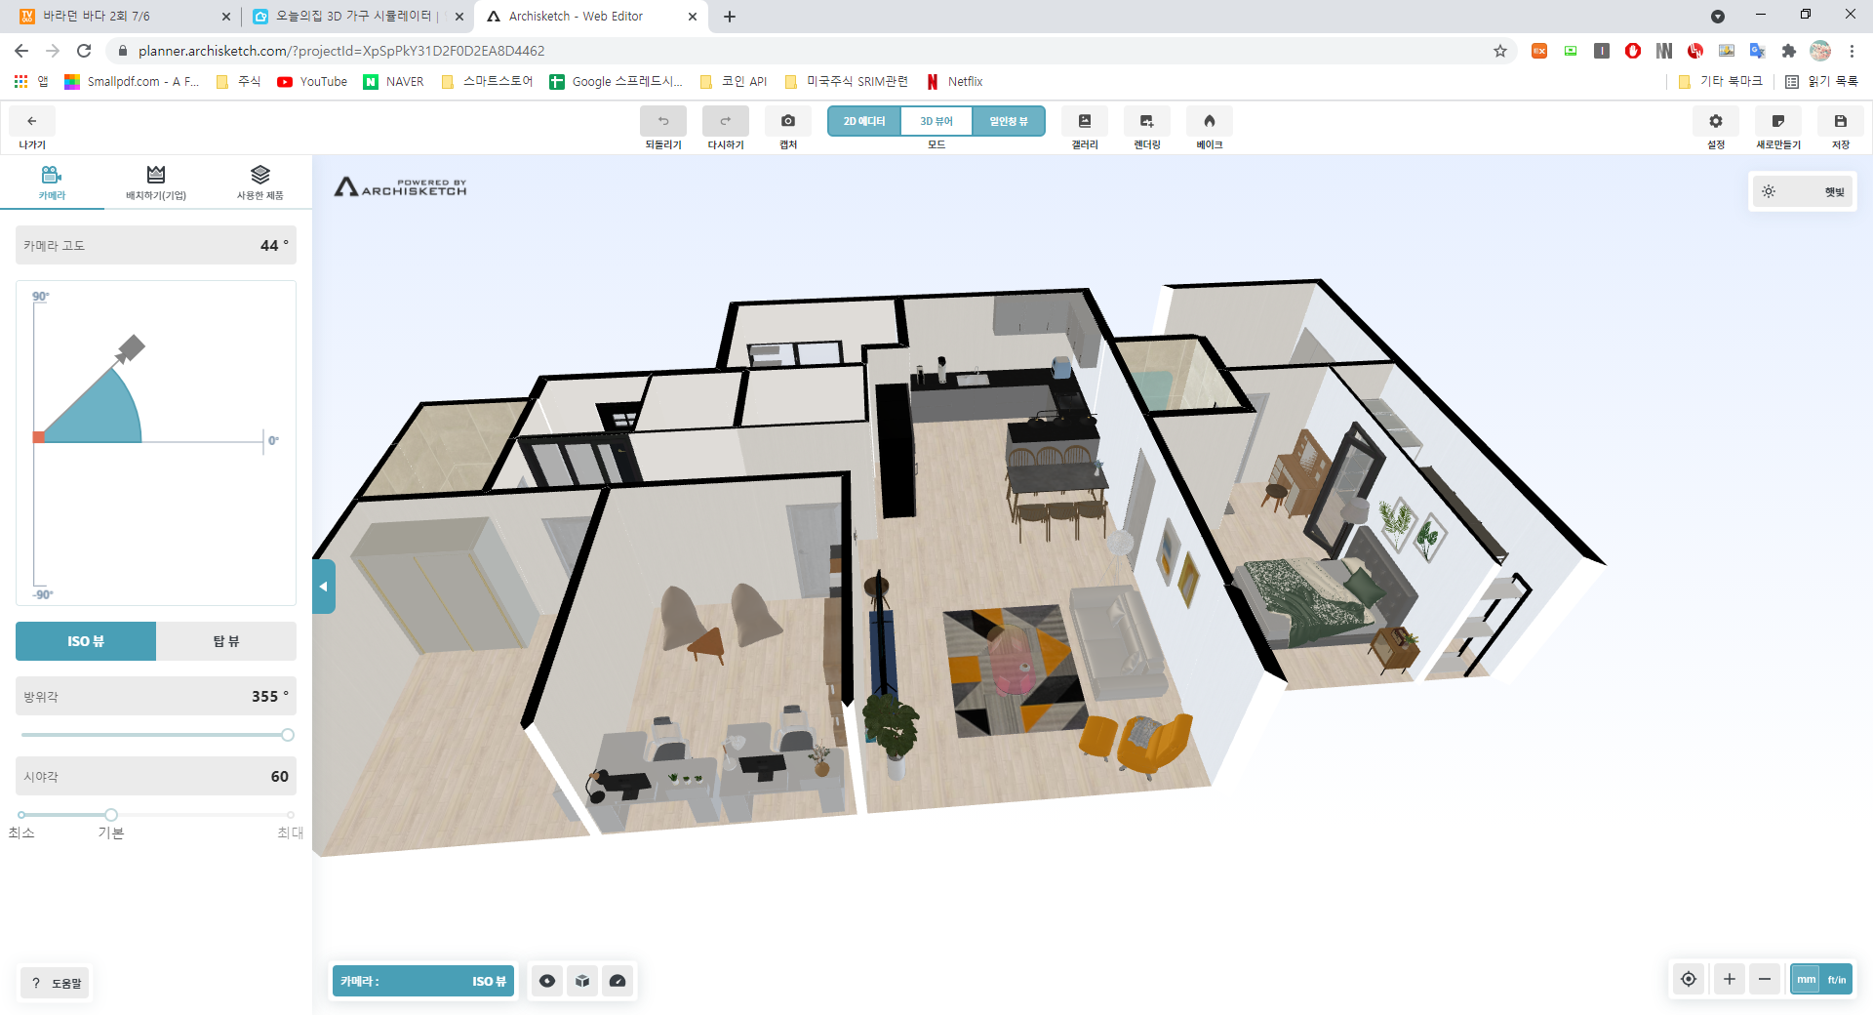Click the 최대 label under field-of-view slider

coord(290,832)
